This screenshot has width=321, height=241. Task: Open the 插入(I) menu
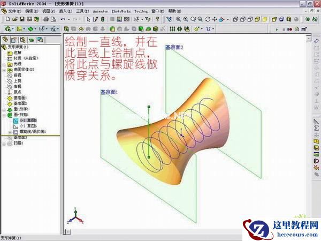coord(65,11)
